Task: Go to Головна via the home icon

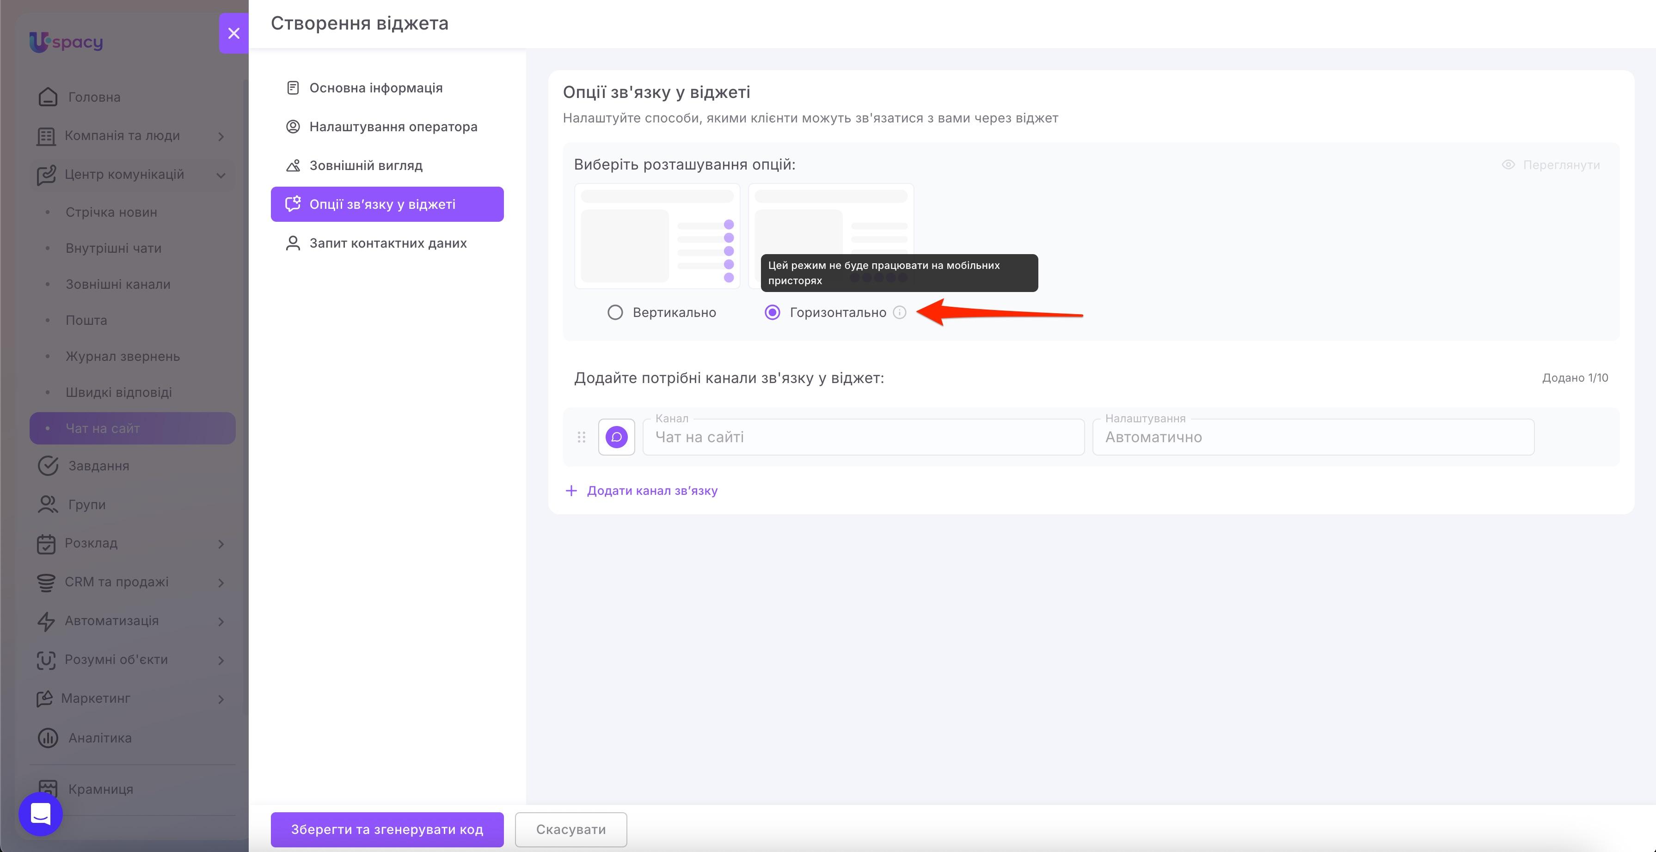Action: 48,97
